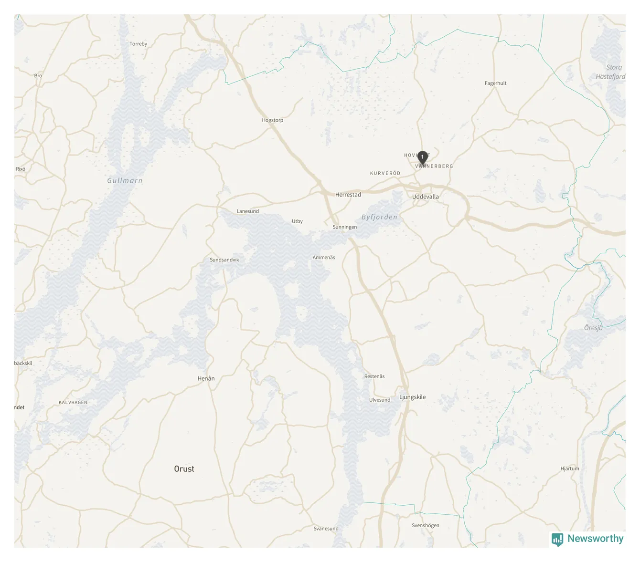Viewport: 640px width, 562px height.
Task: Click the Gullmarn fjord label
Action: pyautogui.click(x=125, y=180)
